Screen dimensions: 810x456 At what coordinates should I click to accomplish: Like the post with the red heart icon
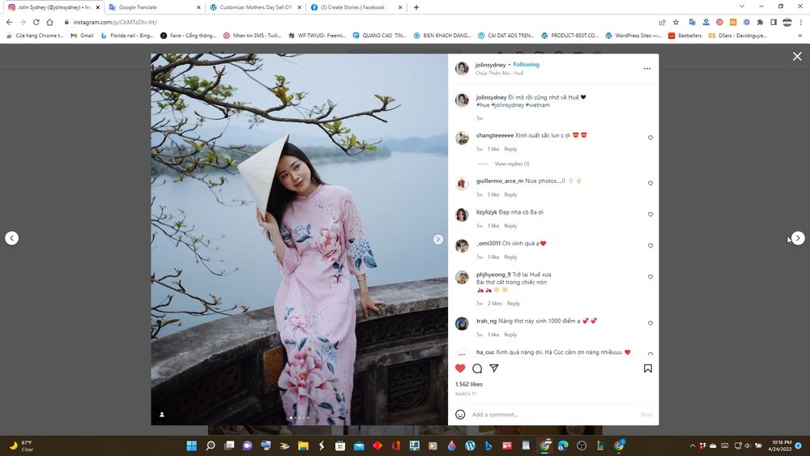coord(460,369)
